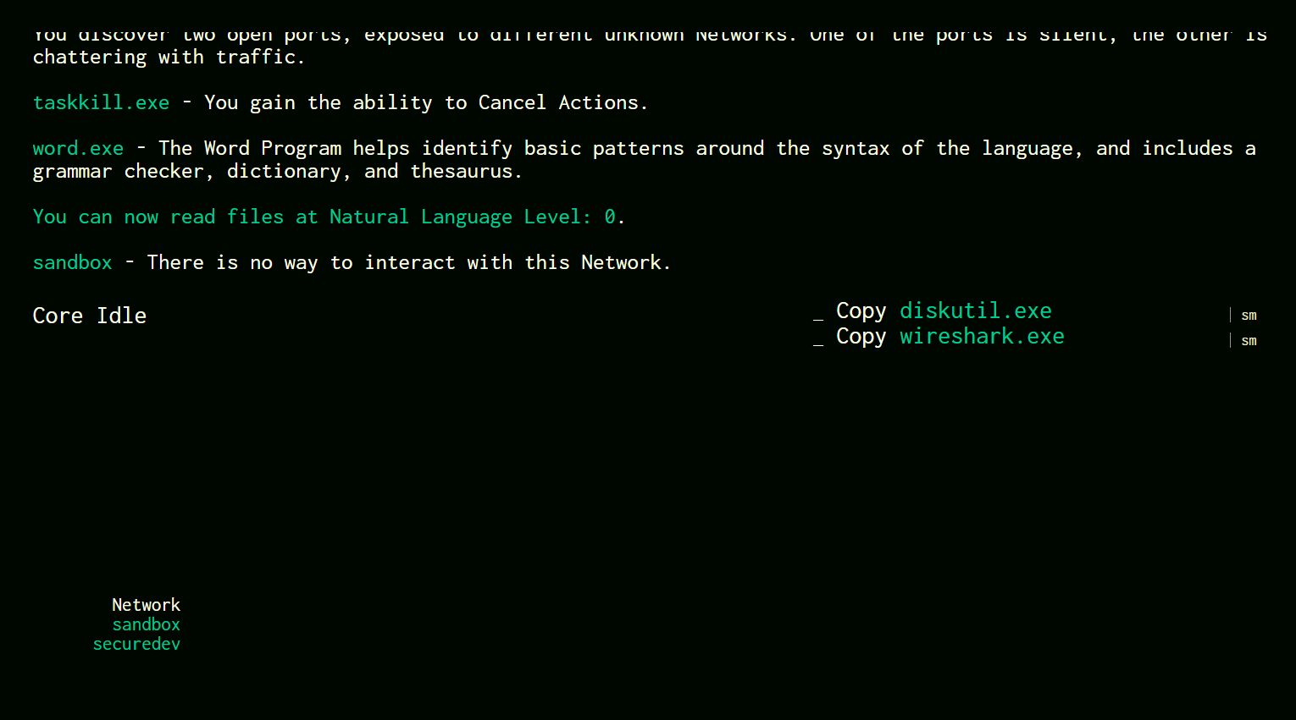Viewport: 1296px width, 720px height.
Task: Open the wireshark.exe file link
Action: (x=982, y=336)
